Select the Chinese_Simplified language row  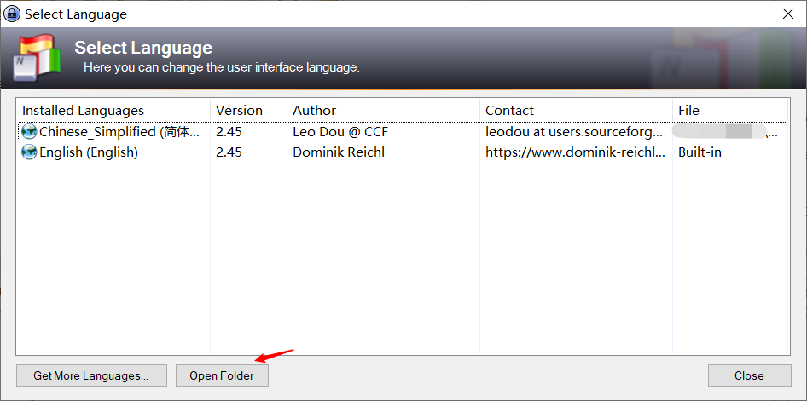[x=403, y=131]
